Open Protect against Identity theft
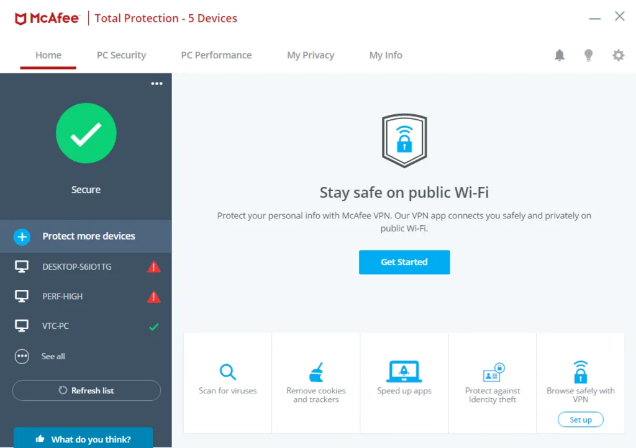The image size is (636, 448). click(x=492, y=380)
